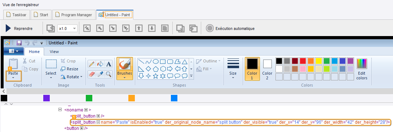Collapse the noname parent node
Viewport: 393px width, 132px height.
(60, 110)
